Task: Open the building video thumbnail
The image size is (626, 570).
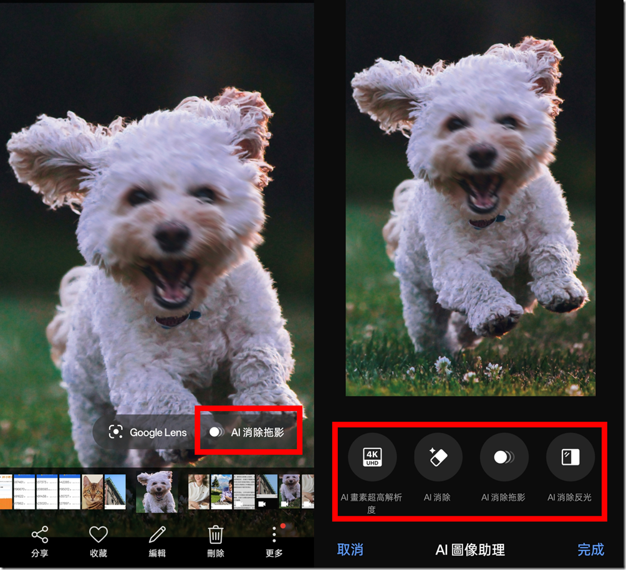Action: pos(267,492)
